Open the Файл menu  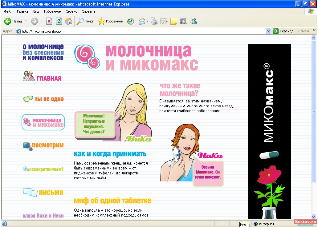(8, 11)
